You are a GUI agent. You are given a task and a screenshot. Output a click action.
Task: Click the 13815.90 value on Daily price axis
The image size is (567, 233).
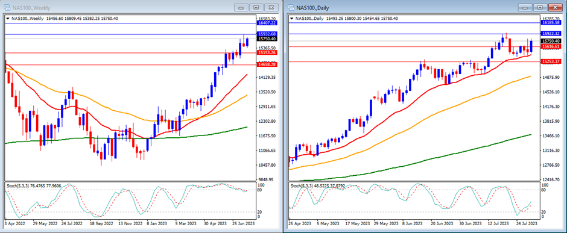pyautogui.click(x=552, y=121)
